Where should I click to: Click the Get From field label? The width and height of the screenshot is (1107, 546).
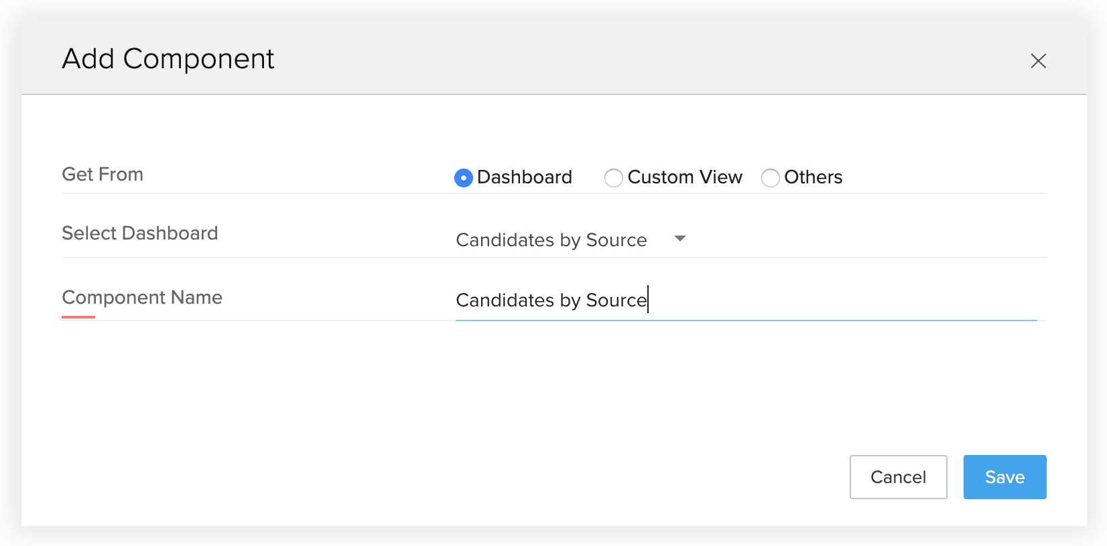click(103, 175)
